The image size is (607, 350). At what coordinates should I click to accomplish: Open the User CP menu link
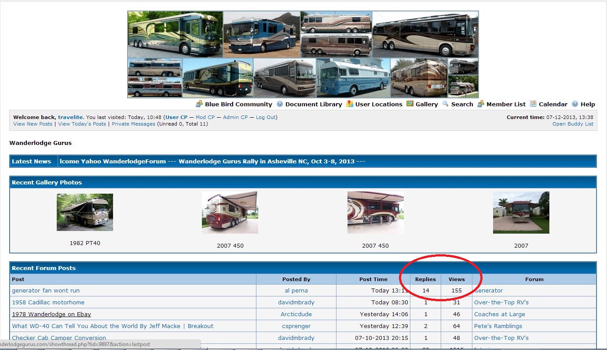(x=176, y=117)
